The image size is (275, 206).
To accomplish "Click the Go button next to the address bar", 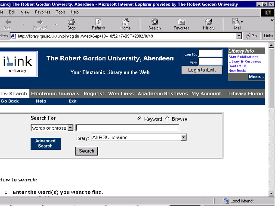I will (x=252, y=36).
